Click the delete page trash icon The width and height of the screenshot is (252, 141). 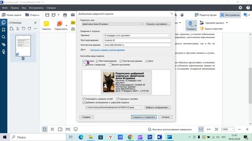(x=18, y=29)
